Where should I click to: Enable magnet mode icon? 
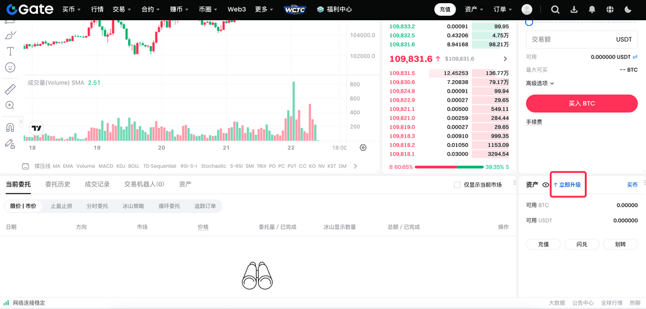[x=10, y=127]
